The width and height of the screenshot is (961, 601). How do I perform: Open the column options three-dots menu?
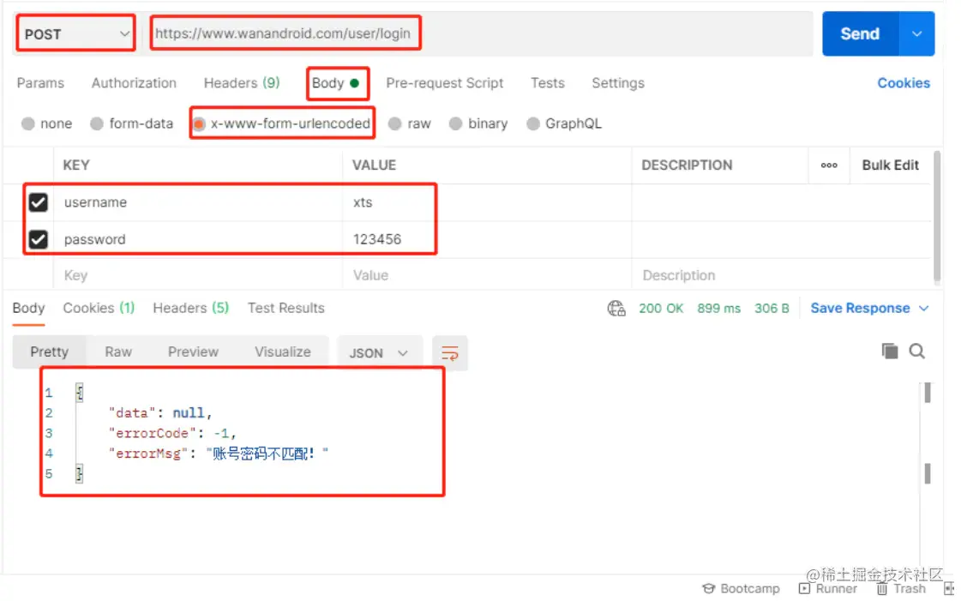coord(829,165)
